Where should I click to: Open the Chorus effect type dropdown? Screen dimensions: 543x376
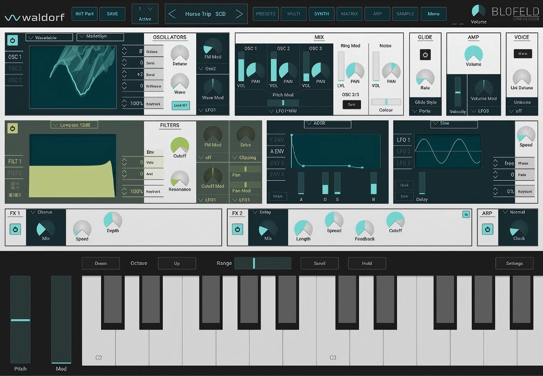coord(46,212)
